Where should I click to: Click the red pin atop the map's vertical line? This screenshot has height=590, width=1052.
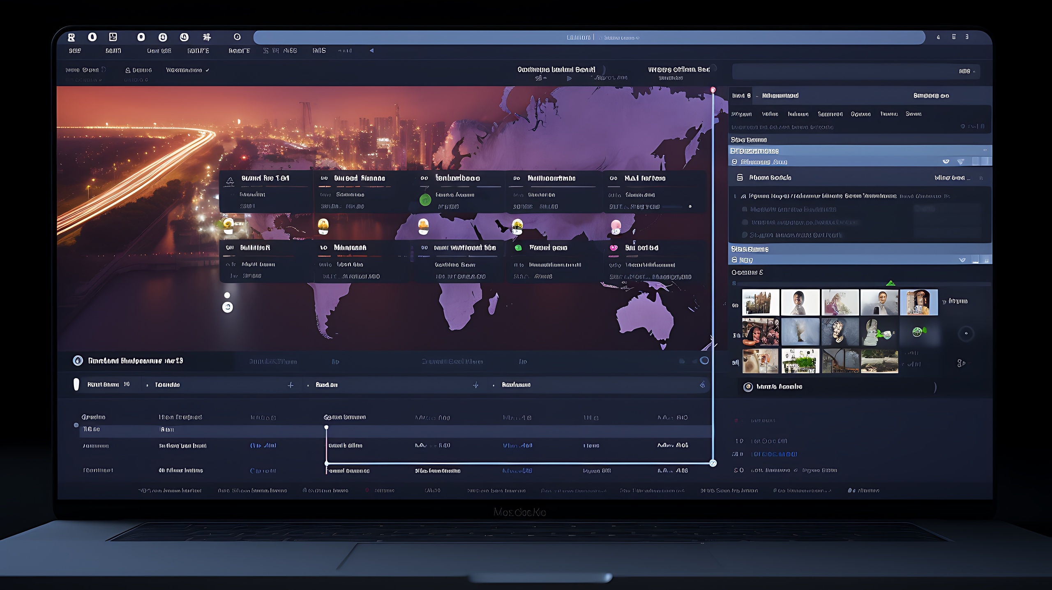(x=713, y=90)
